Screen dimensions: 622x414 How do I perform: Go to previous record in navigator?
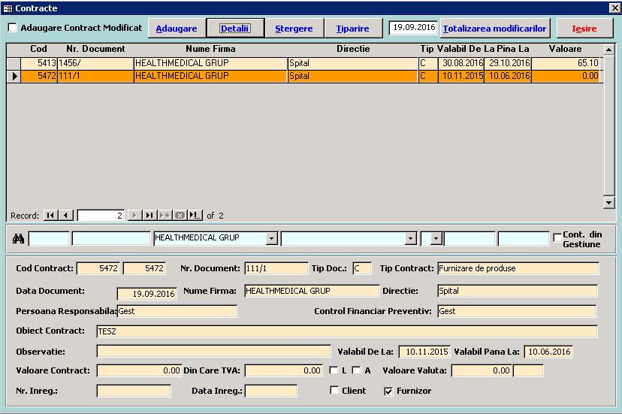(x=65, y=216)
